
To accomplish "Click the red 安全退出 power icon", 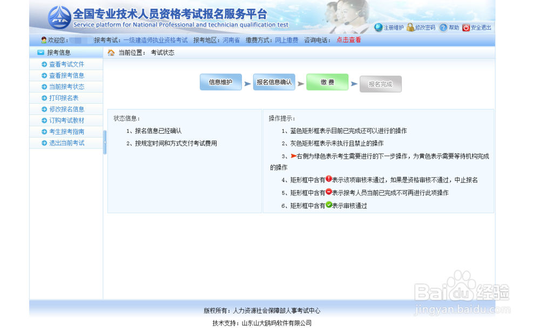I will [x=467, y=28].
